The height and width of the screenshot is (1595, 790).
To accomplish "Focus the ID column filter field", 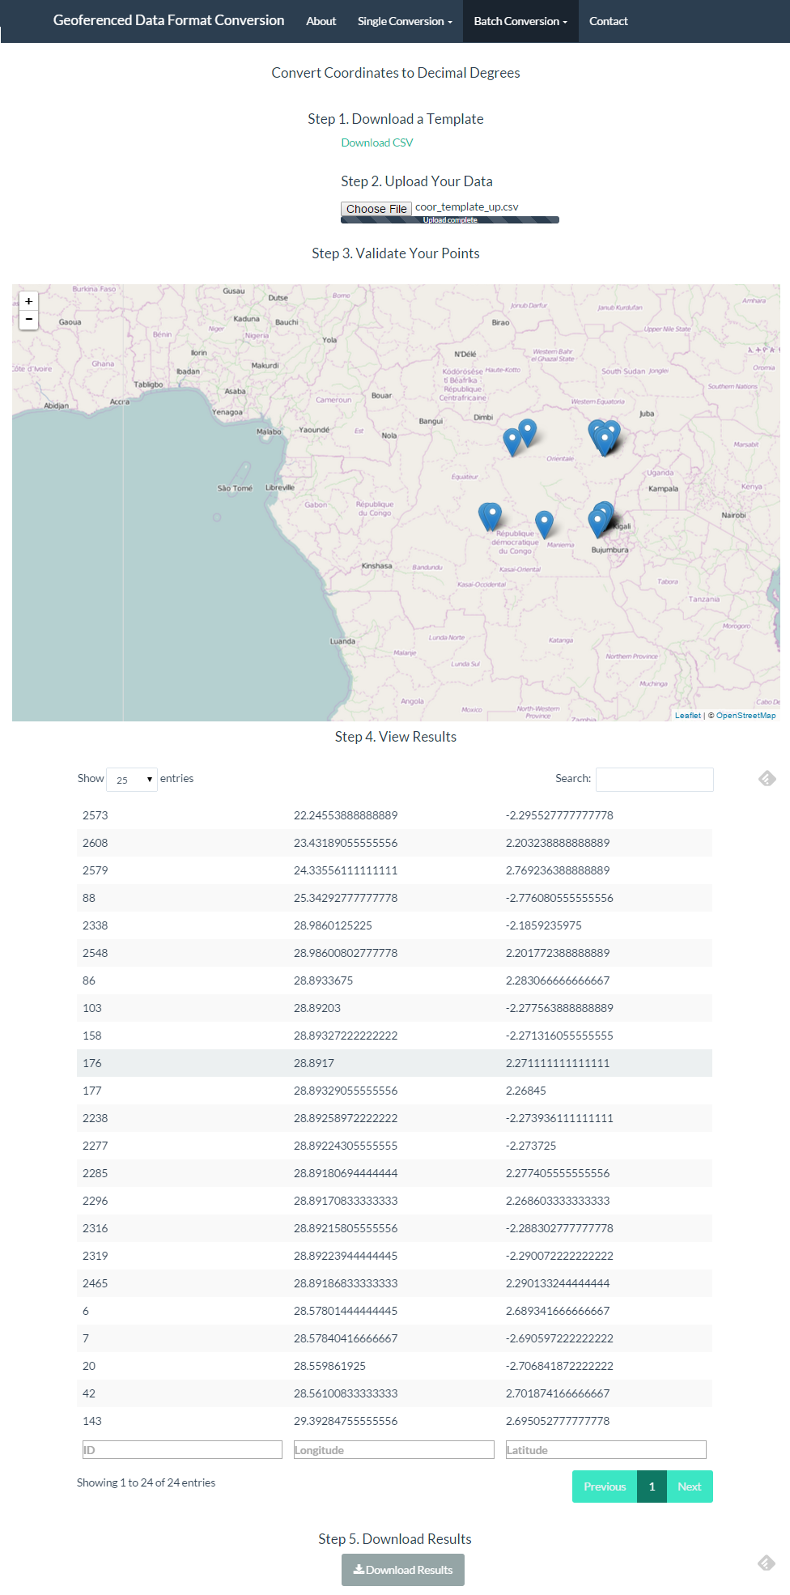I will [182, 1450].
